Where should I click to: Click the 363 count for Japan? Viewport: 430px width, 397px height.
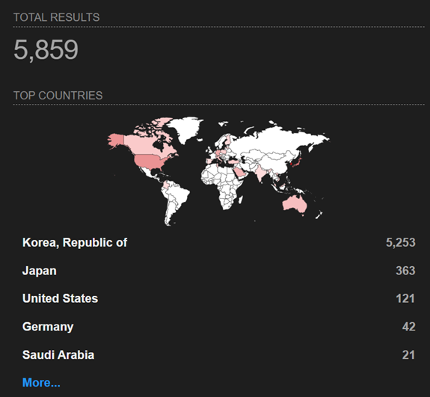(405, 271)
